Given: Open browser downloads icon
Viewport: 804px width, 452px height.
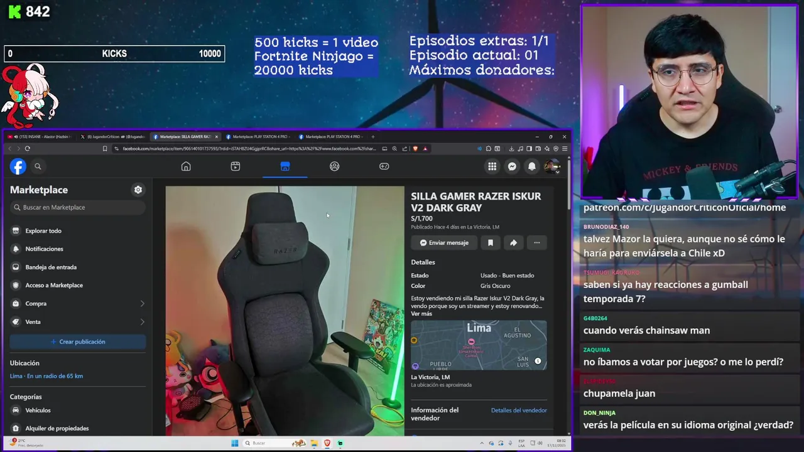Looking at the screenshot, I should 511,149.
